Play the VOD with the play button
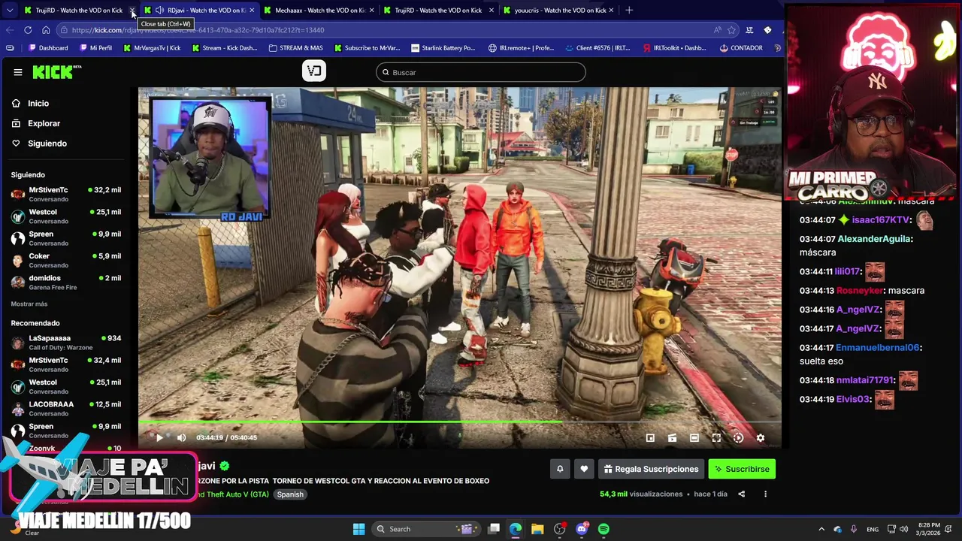Image resolution: width=962 pixels, height=541 pixels. 159,437
